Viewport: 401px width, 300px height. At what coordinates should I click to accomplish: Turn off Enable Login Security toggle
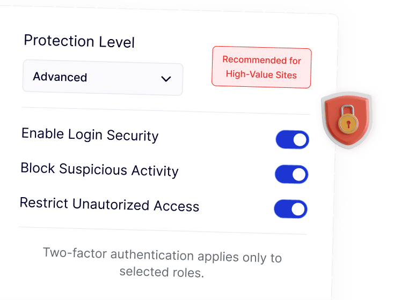(x=292, y=140)
